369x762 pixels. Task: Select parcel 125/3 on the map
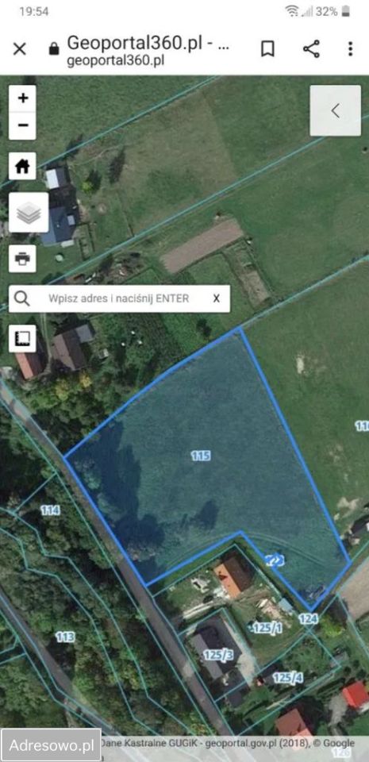tap(218, 655)
